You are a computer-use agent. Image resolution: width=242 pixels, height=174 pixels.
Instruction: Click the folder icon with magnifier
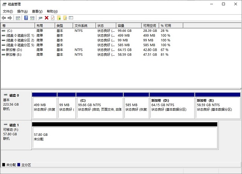[65, 18]
